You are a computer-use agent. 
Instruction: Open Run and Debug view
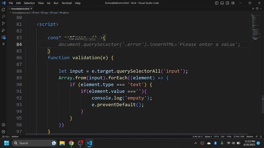click(x=3, y=30)
